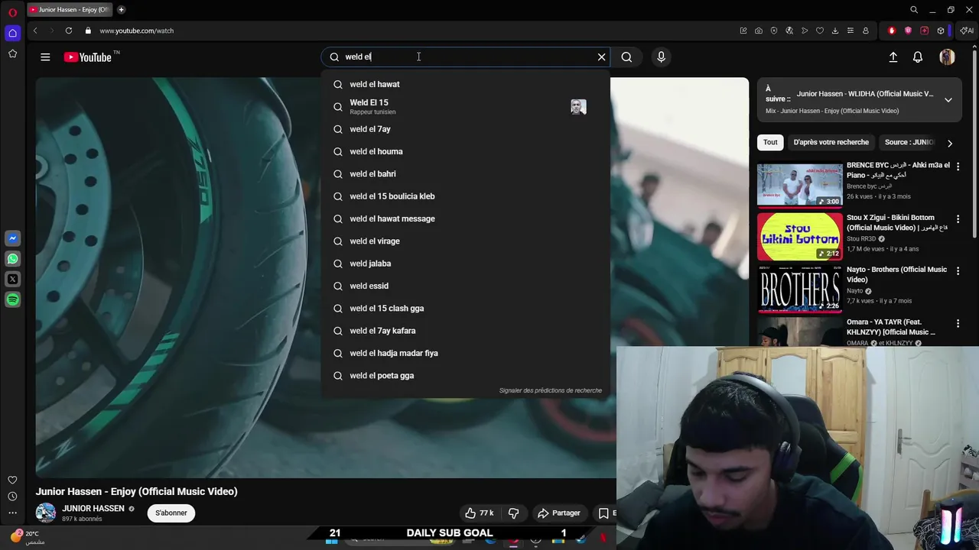Select suggestion 'weld el hawat message'
The image size is (979, 550).
click(x=466, y=218)
